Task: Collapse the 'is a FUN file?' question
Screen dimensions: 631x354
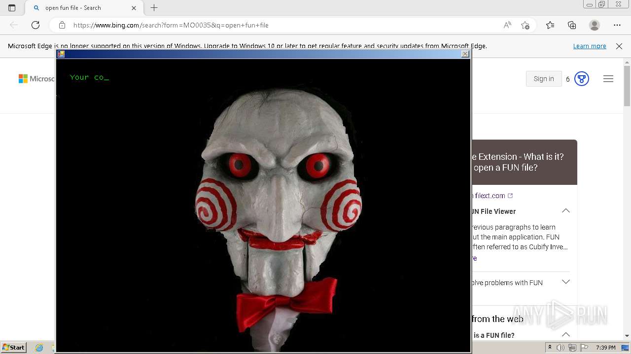Action: click(x=566, y=335)
